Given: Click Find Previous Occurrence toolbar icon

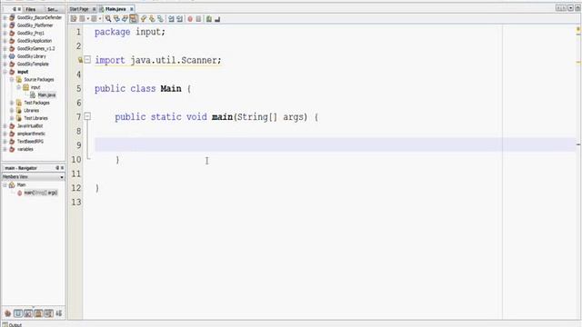Looking at the screenshot, I should [116, 19].
